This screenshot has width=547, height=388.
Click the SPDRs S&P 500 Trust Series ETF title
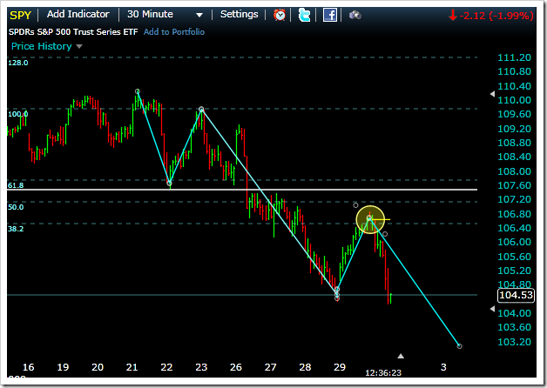73,31
